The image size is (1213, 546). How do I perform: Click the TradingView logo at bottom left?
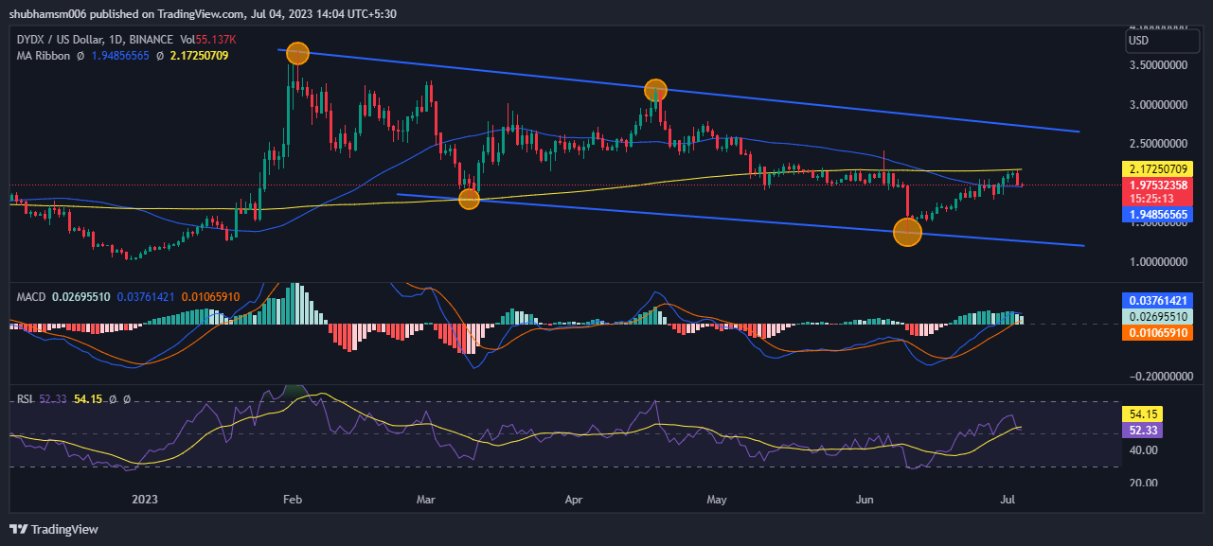click(x=55, y=529)
